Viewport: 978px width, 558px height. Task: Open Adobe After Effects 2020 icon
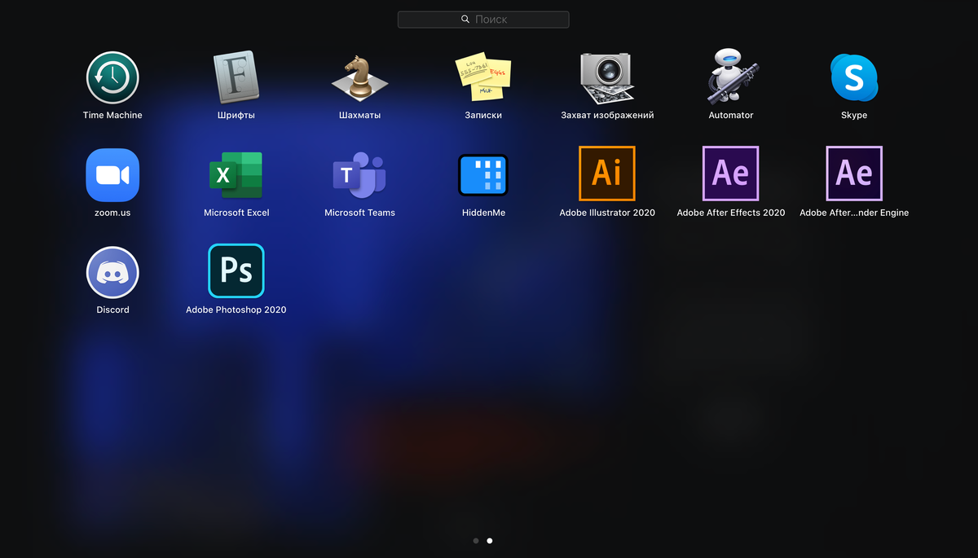[x=731, y=174]
